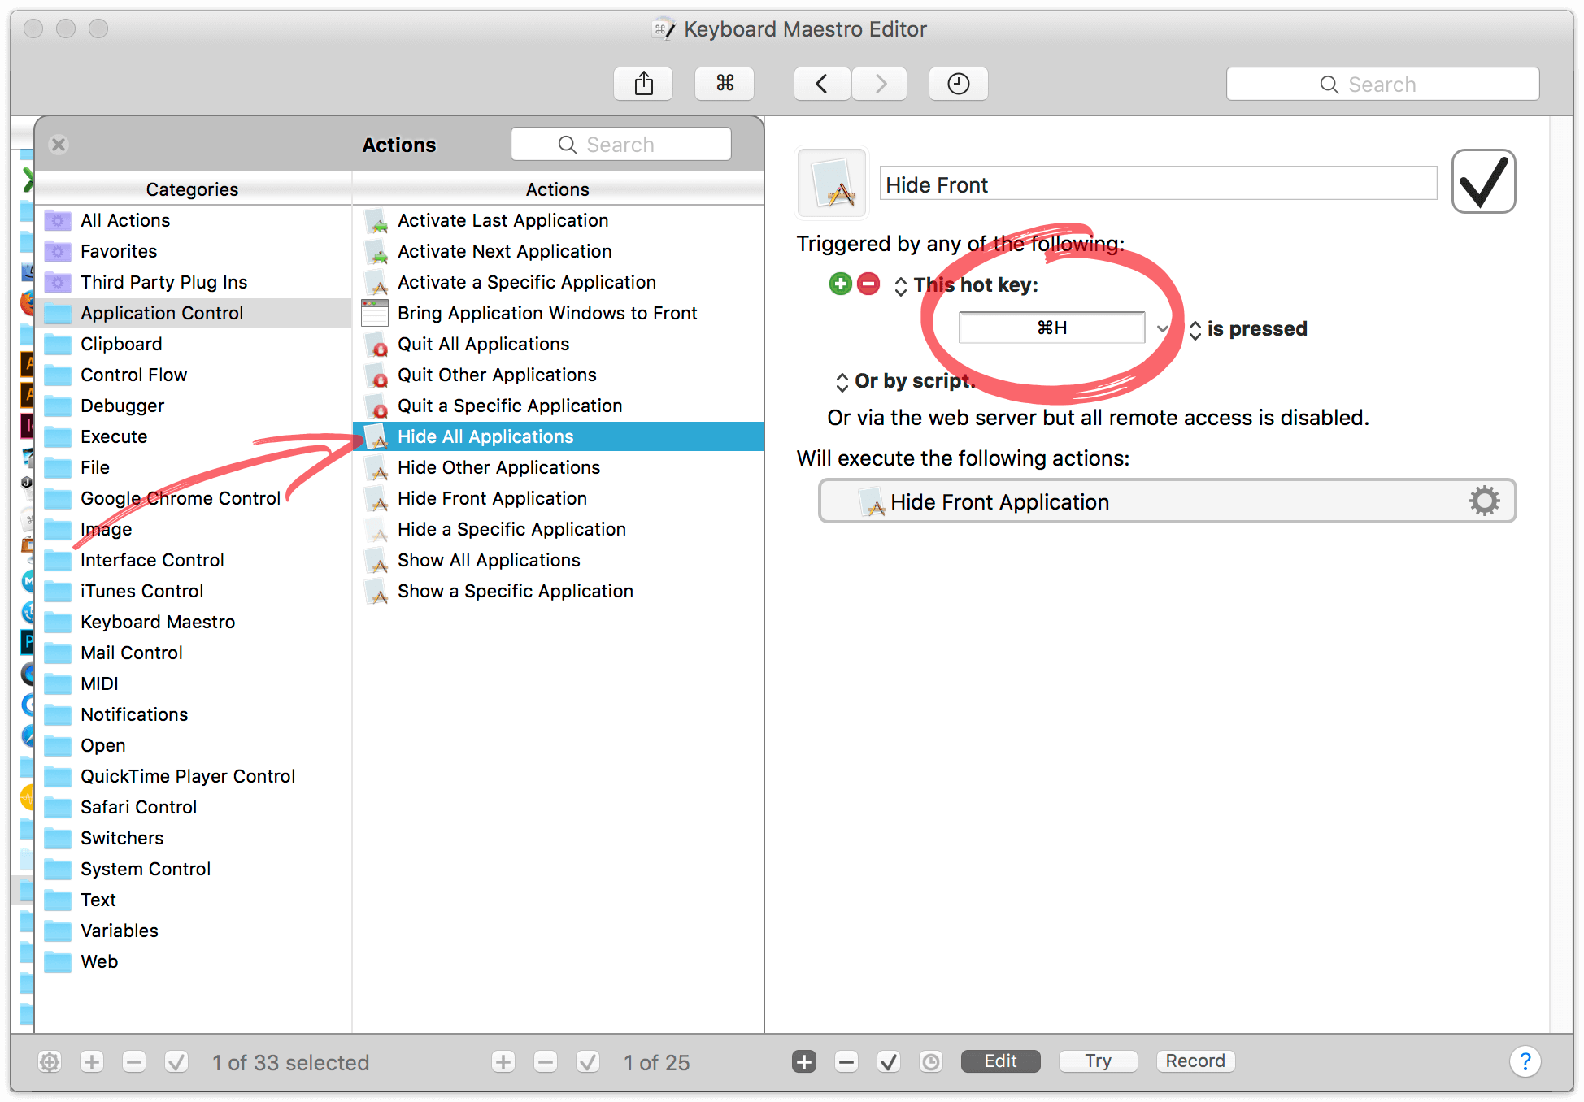Remove the macro group with the bottom-left minus button

click(x=134, y=1062)
